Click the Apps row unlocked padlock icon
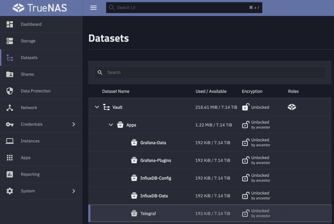 [x=245, y=125]
